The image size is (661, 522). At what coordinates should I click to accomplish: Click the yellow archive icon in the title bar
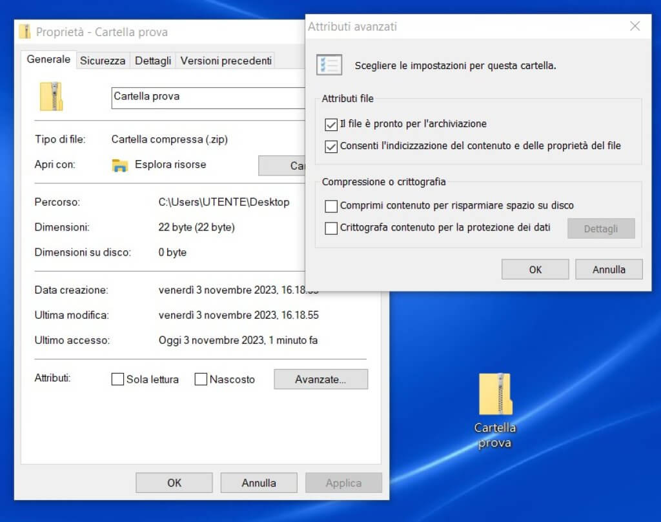[x=25, y=32]
